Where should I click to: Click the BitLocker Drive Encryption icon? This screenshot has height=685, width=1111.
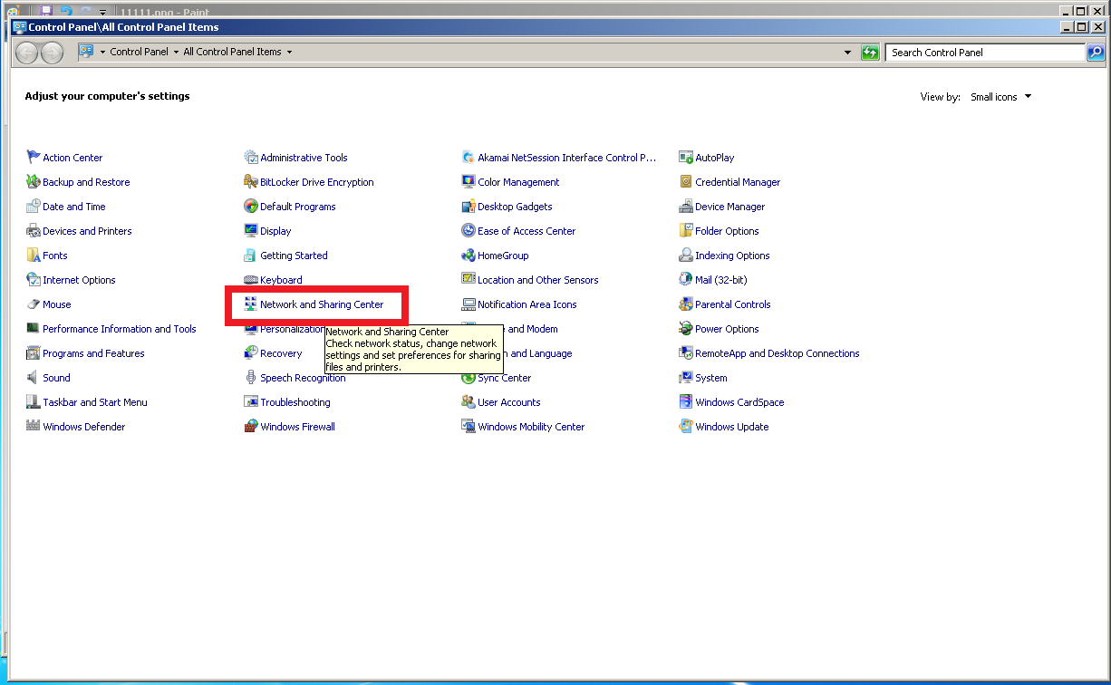pyautogui.click(x=251, y=182)
